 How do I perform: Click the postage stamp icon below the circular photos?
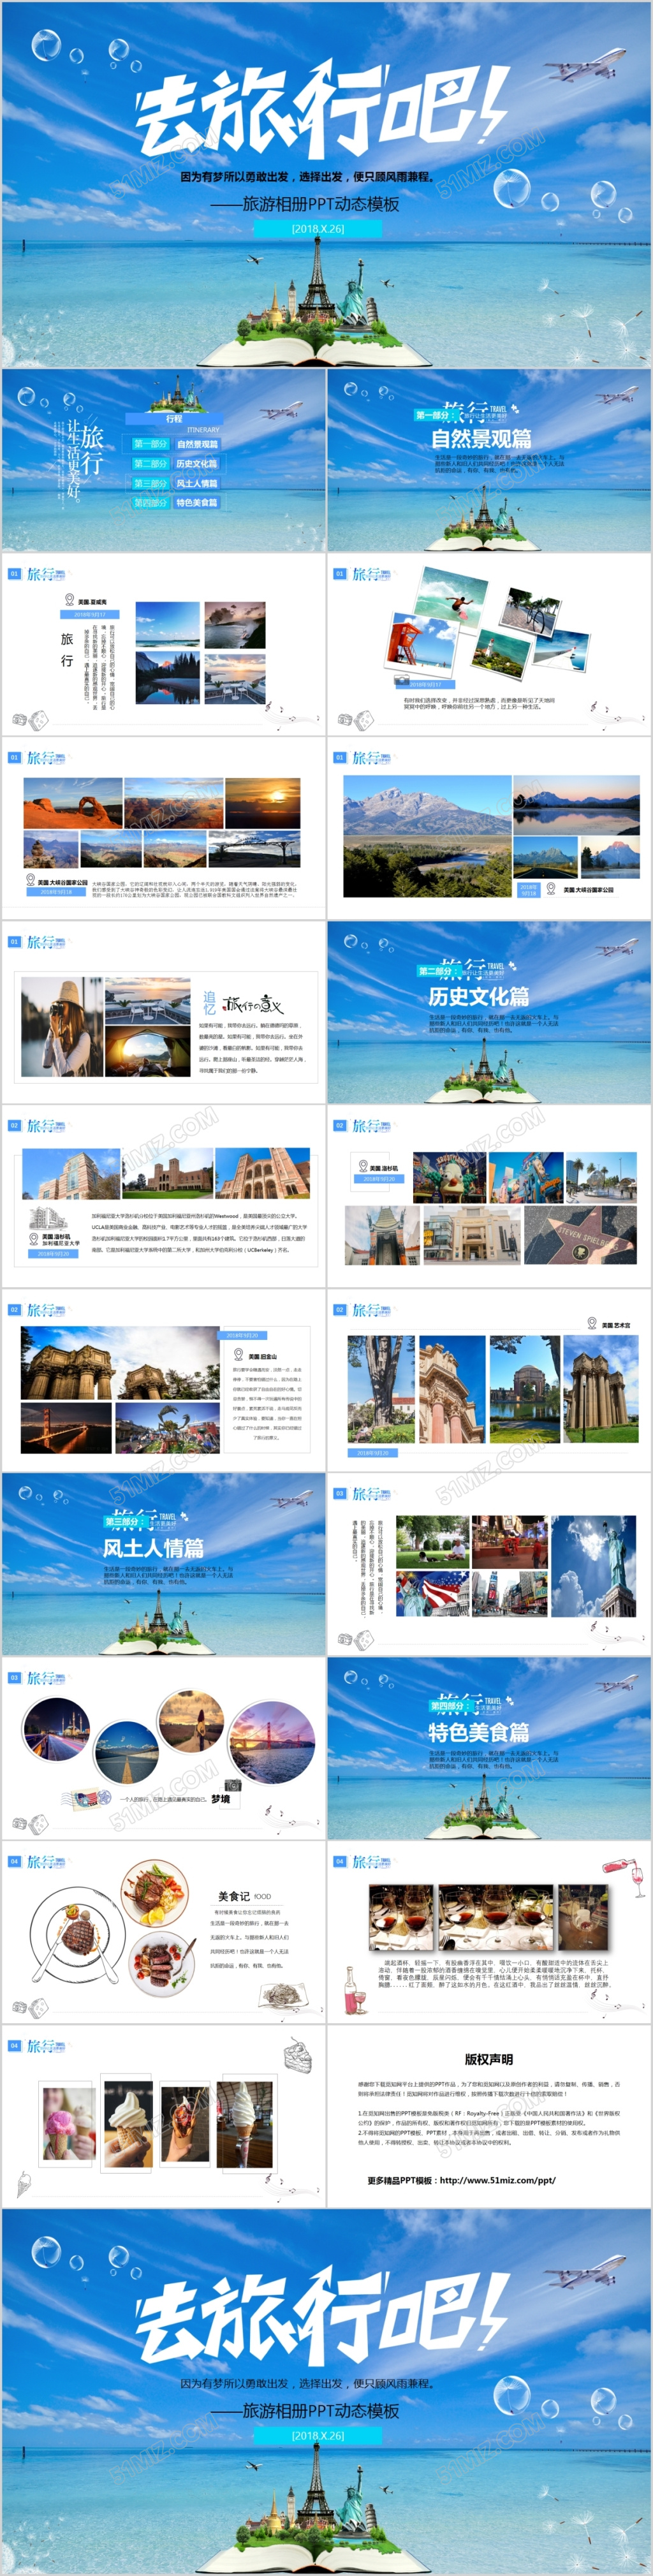(x=85, y=1799)
